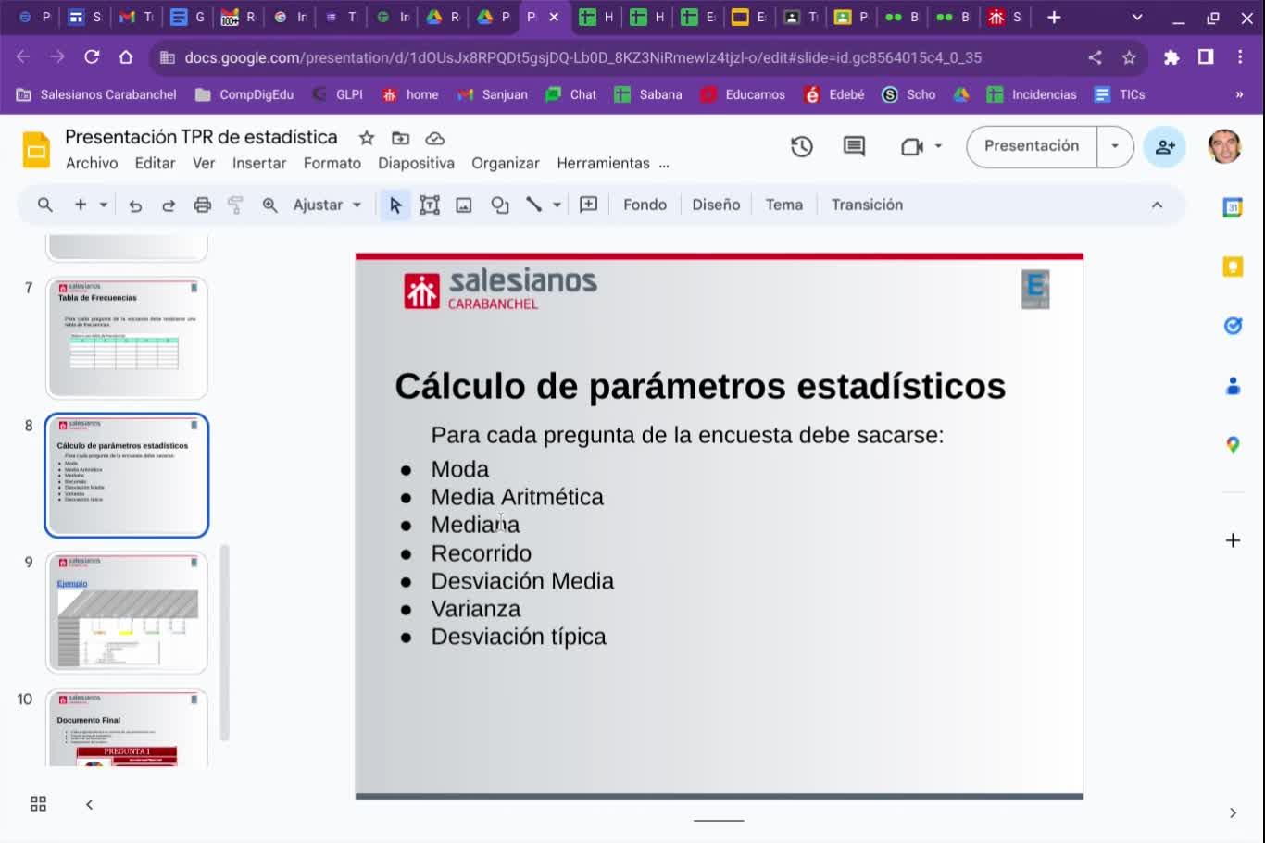The height and width of the screenshot is (843, 1265).
Task: Click the Fondo button
Action: click(645, 205)
